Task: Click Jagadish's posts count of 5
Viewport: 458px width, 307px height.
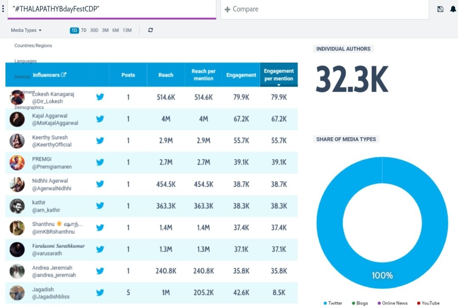Action: click(x=128, y=293)
